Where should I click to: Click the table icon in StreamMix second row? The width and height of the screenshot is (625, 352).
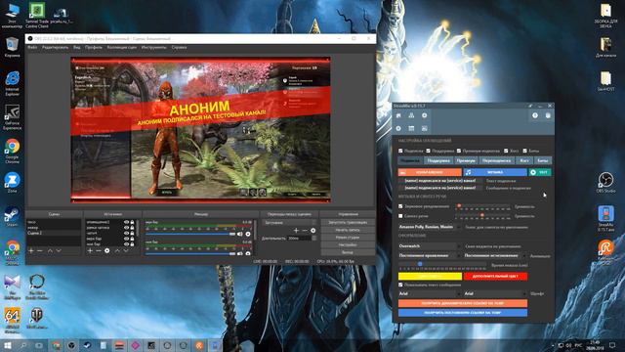click(x=411, y=128)
